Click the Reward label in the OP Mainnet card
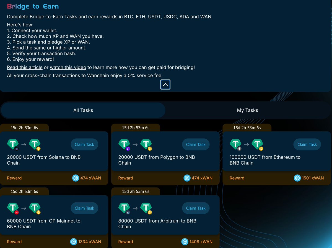The image size is (332, 248). pyautogui.click(x=14, y=242)
